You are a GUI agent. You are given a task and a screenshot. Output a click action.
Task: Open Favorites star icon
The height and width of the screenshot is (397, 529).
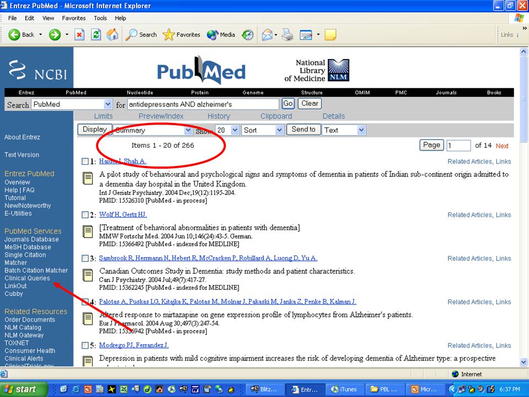click(169, 34)
